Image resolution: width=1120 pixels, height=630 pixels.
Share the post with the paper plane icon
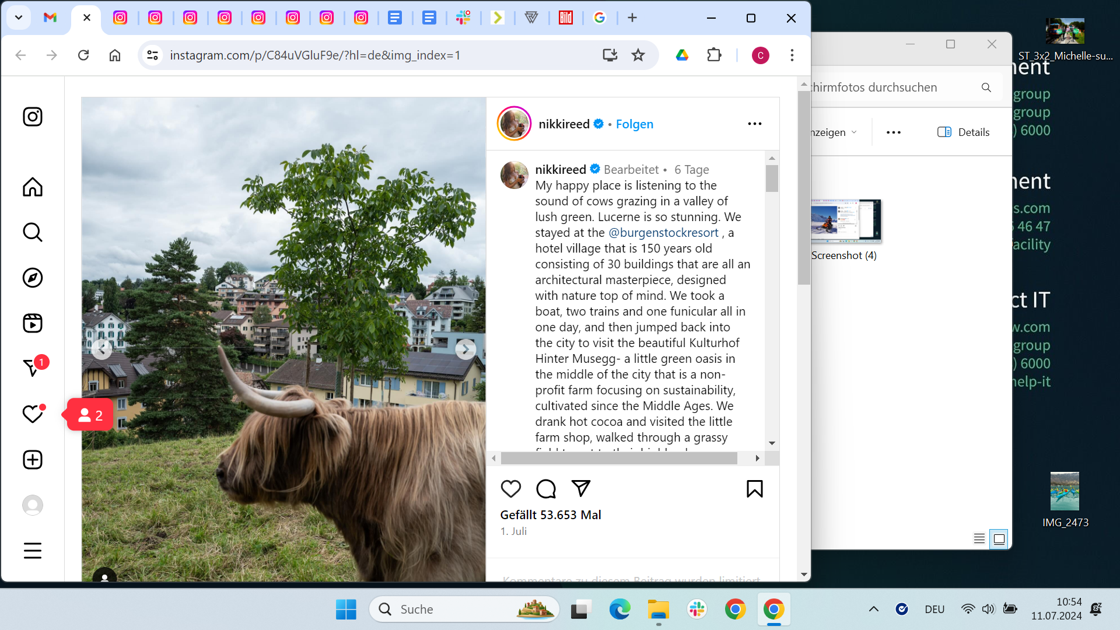581,488
